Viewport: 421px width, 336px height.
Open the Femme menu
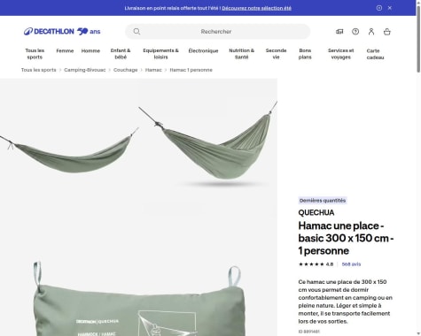[65, 50]
